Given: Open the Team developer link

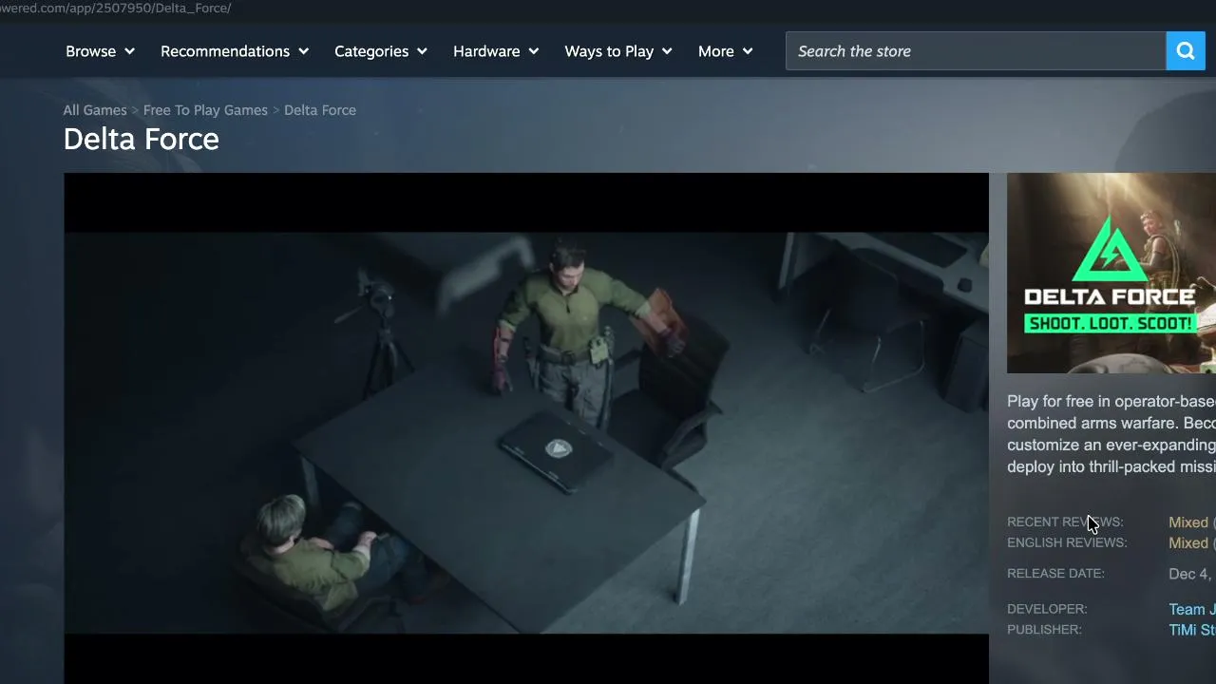Looking at the screenshot, I should click(x=1192, y=610).
